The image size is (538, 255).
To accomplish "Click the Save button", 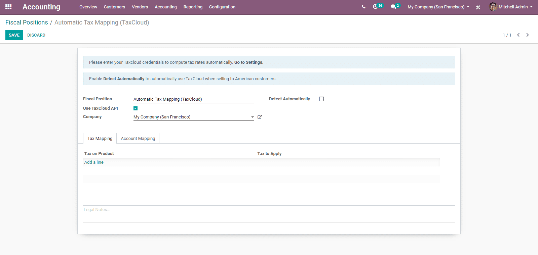I will click(x=14, y=35).
